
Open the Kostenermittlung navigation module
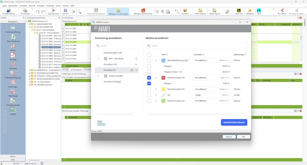tap(13, 29)
